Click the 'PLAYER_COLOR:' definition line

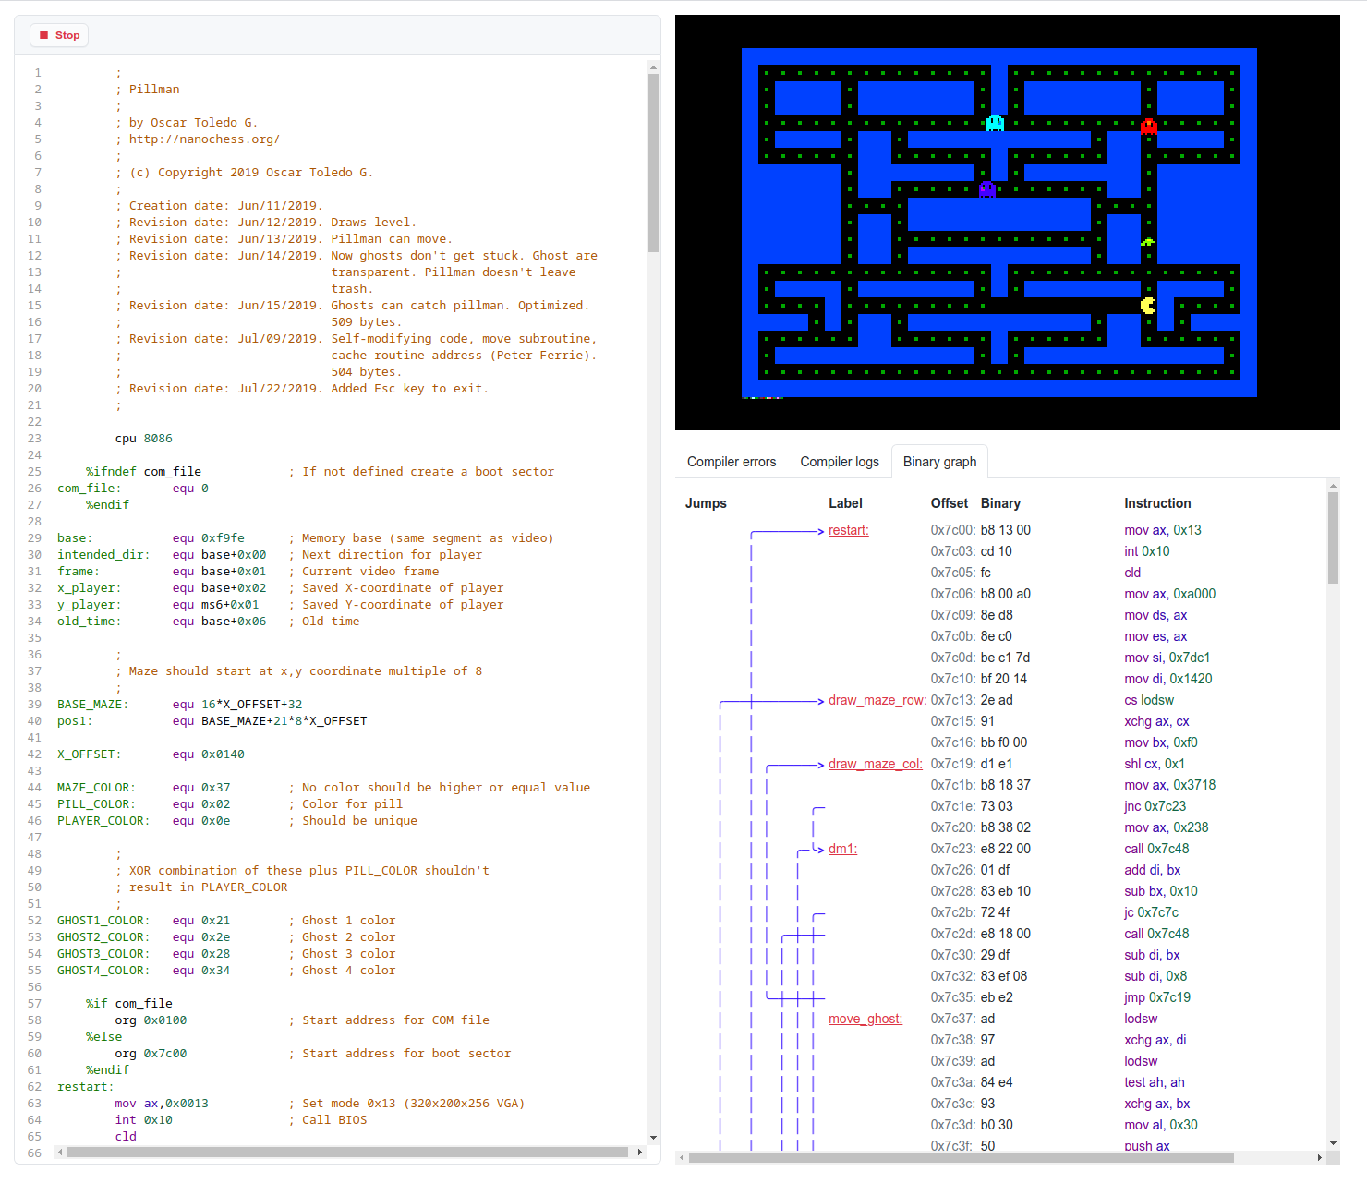(x=237, y=821)
